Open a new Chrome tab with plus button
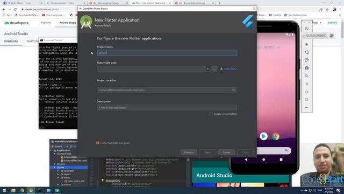Image resolution: width=344 pixels, height=194 pixels. [x=219, y=3]
